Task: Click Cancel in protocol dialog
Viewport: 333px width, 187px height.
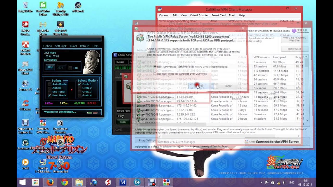Action: (228, 86)
